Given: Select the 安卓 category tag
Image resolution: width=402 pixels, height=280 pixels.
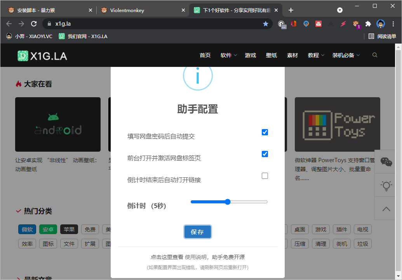Looking at the screenshot, I should tap(48, 229).
